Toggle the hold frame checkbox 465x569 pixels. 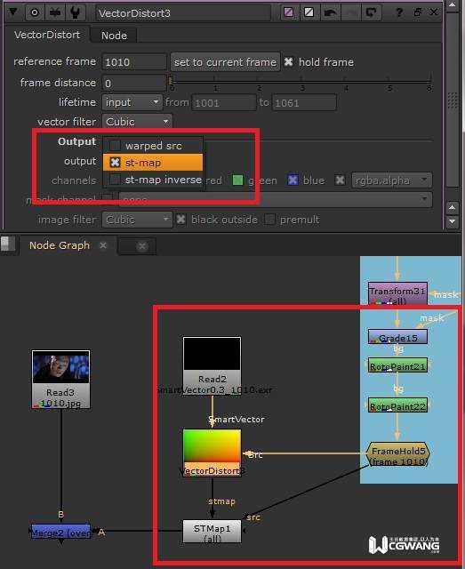[289, 62]
